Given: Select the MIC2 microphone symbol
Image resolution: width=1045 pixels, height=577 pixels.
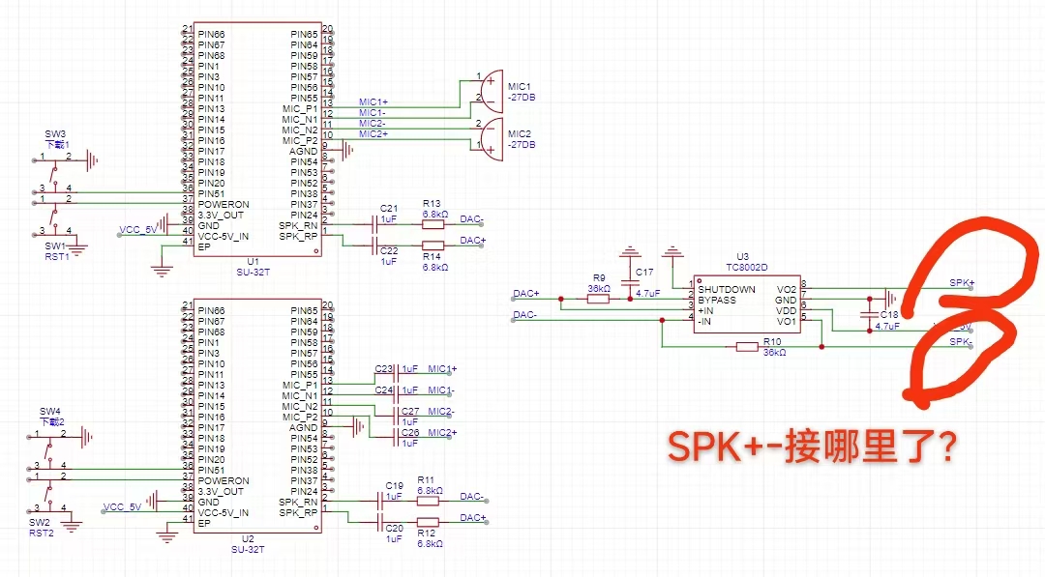Looking at the screenshot, I should (493, 138).
